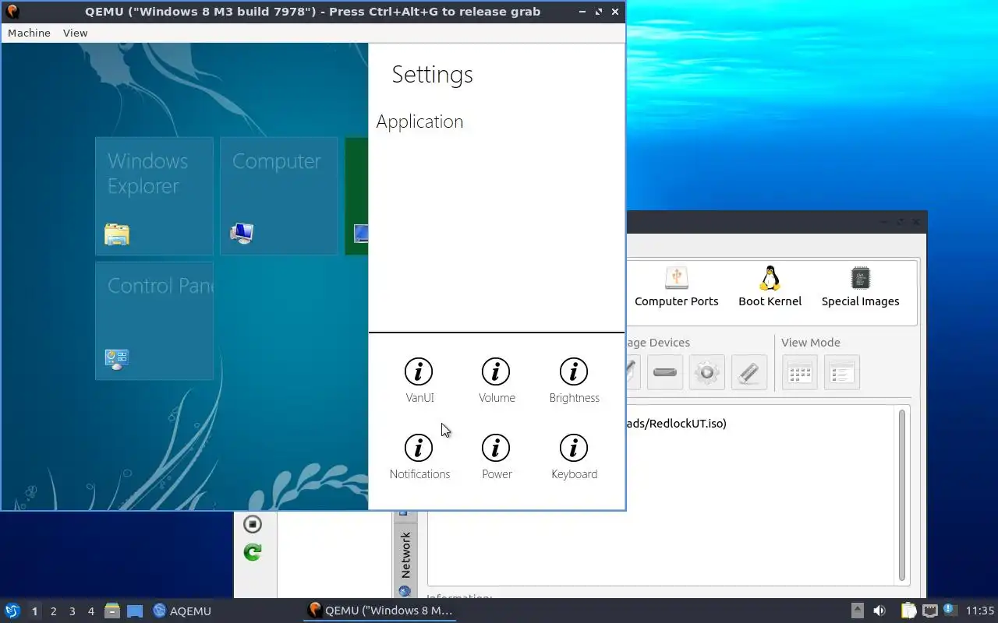
Task: Switch to workspace 1
Action: 34,611
